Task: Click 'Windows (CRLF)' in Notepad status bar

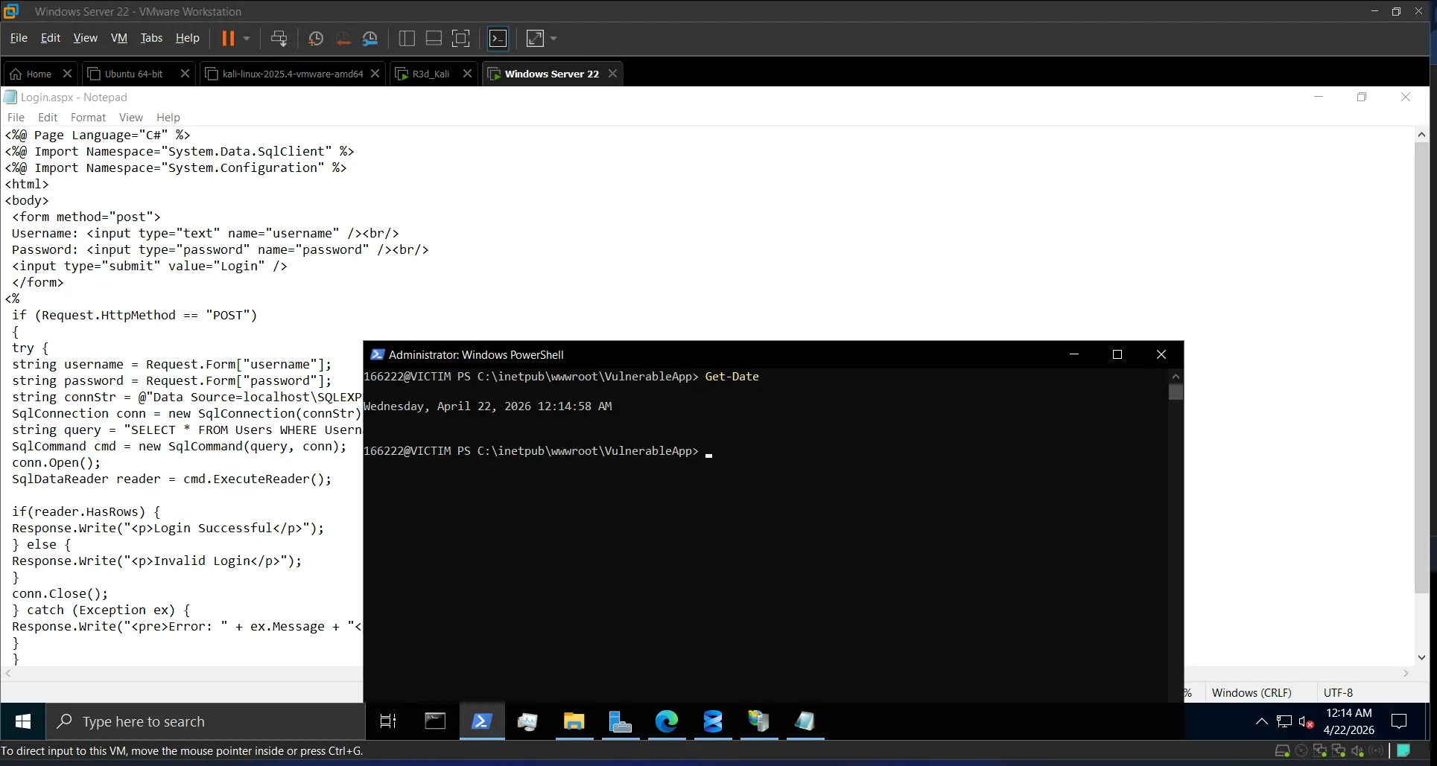Action: pos(1252,692)
